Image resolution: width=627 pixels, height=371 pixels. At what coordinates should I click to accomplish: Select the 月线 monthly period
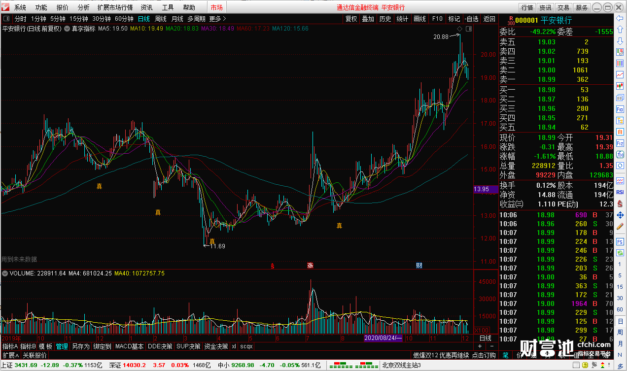pyautogui.click(x=177, y=19)
